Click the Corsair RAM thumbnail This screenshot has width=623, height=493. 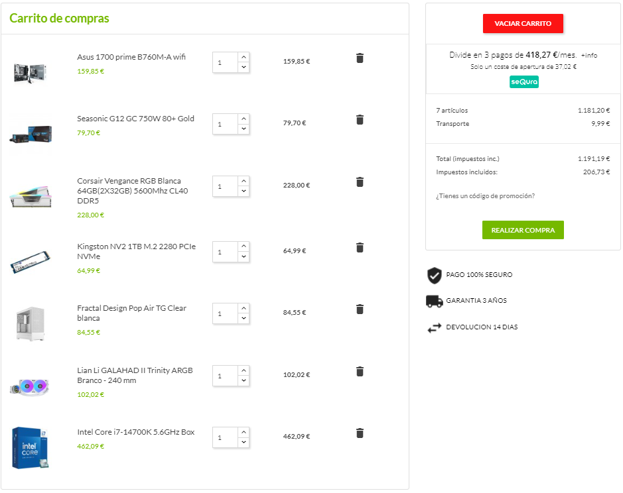[x=31, y=197]
